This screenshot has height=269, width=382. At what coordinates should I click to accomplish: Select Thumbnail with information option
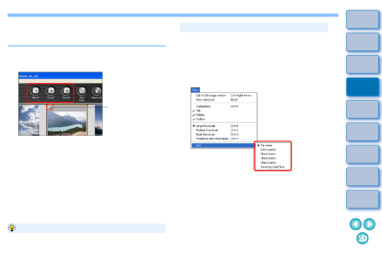(224, 139)
